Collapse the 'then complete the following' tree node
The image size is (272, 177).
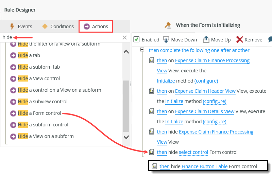click(142, 50)
